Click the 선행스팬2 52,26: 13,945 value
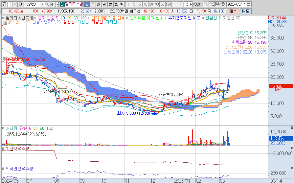294x183 pixels. tap(245, 52)
